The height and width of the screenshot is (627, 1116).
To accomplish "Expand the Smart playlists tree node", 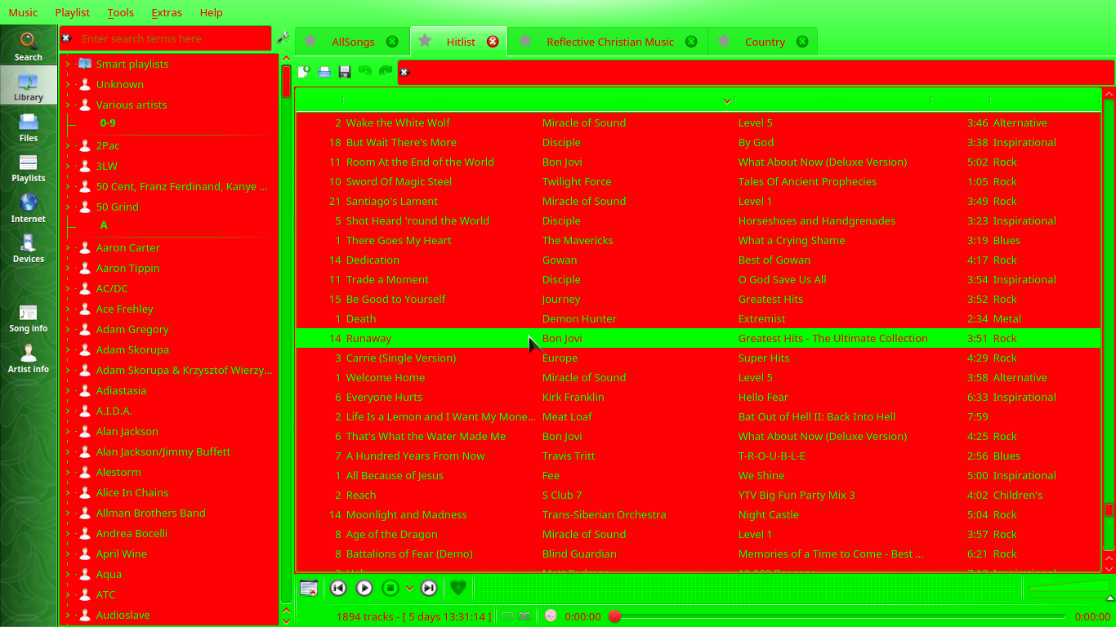I will click(67, 64).
